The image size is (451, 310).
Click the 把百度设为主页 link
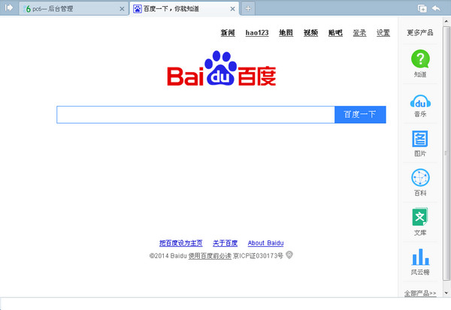181,243
